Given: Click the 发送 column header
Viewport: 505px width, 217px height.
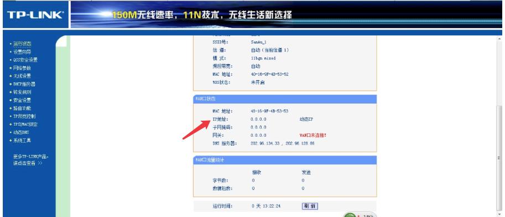Looking at the screenshot, I should 306,173.
